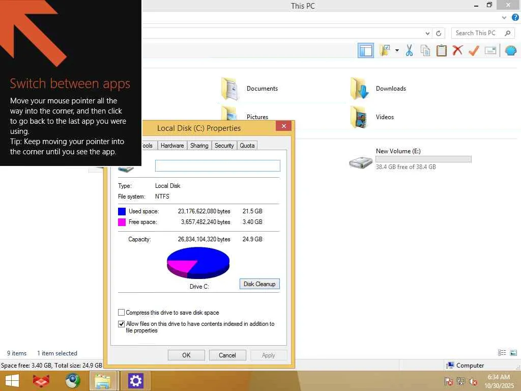Click the New Volume (E:) capacity bar
The height and width of the screenshot is (391, 521).
(x=423, y=159)
